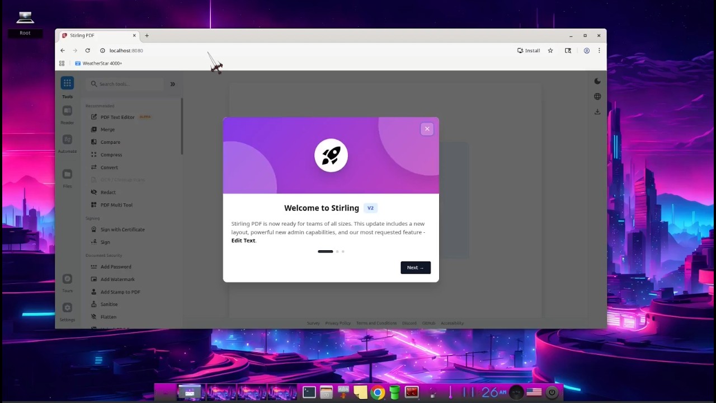Click the Next button in welcome dialog
This screenshot has width=716, height=403.
tap(416, 268)
